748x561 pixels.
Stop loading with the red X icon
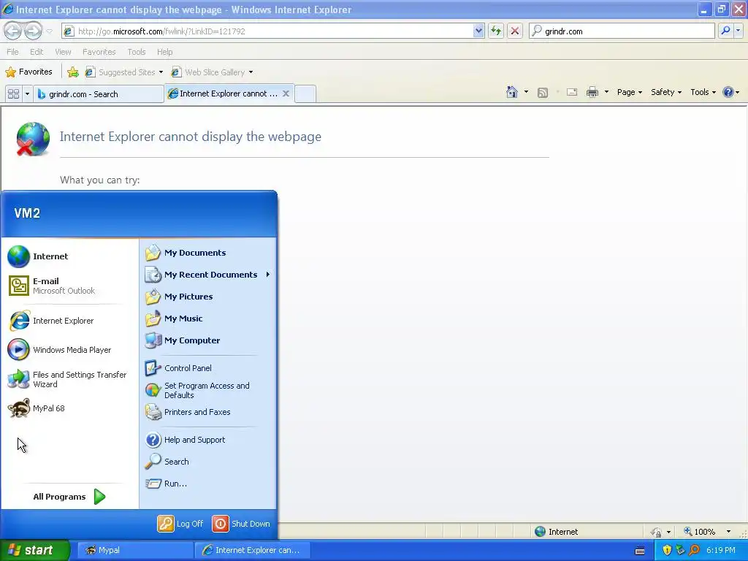click(x=515, y=31)
